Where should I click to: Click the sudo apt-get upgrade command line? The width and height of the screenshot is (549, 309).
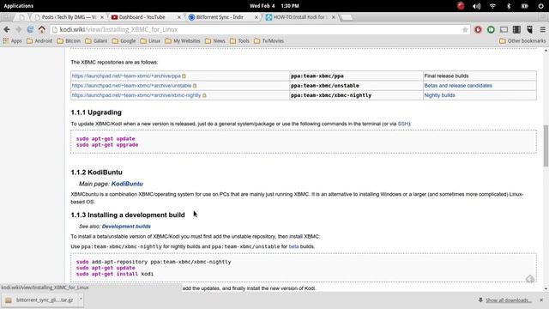pyautogui.click(x=107, y=145)
